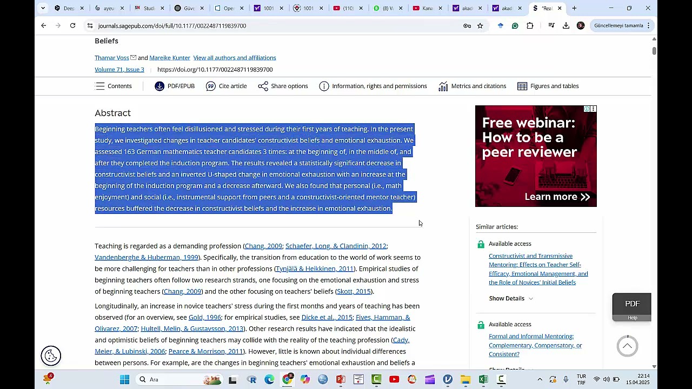Switch to the Oper tab
The height and width of the screenshot is (389, 692).
[225, 8]
